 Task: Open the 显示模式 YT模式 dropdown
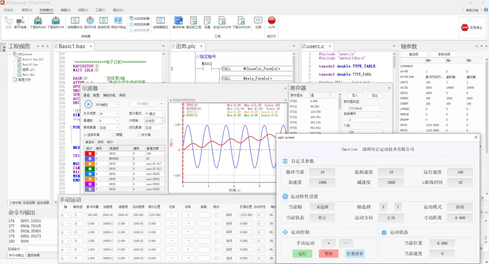[154, 114]
